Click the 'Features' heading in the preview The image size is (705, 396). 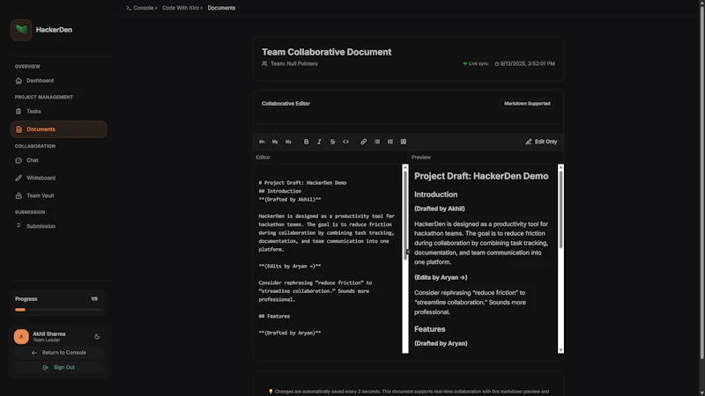pyautogui.click(x=429, y=329)
